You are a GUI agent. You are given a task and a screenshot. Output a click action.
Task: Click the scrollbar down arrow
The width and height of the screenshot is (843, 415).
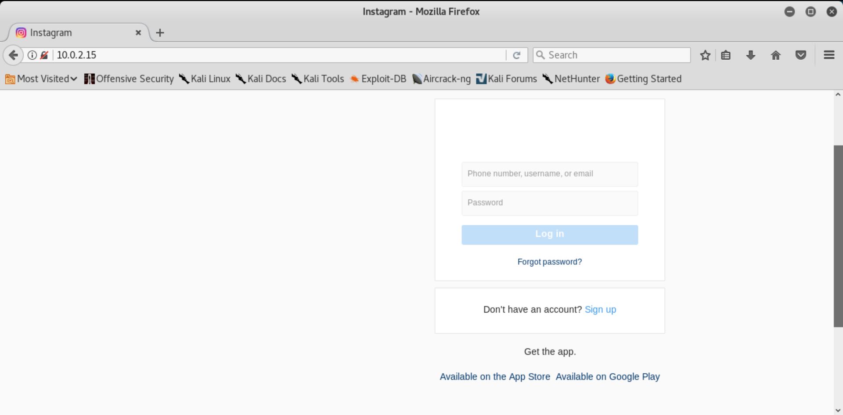coord(838,411)
